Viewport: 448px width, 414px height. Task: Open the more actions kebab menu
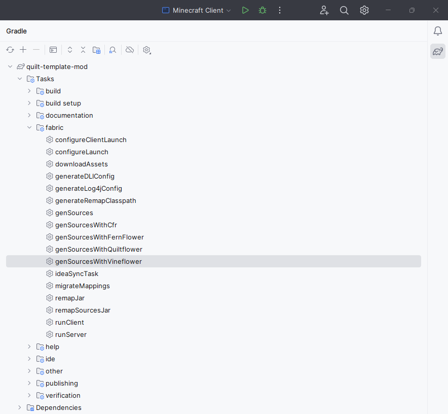tap(279, 10)
